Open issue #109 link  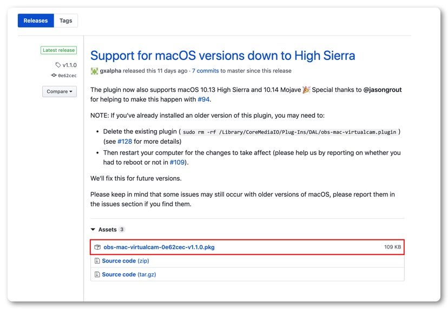tap(177, 162)
